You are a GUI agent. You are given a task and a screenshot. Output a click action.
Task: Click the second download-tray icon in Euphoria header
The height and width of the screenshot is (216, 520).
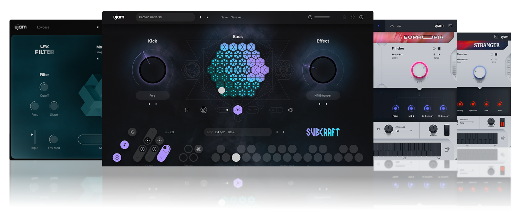click(399, 26)
